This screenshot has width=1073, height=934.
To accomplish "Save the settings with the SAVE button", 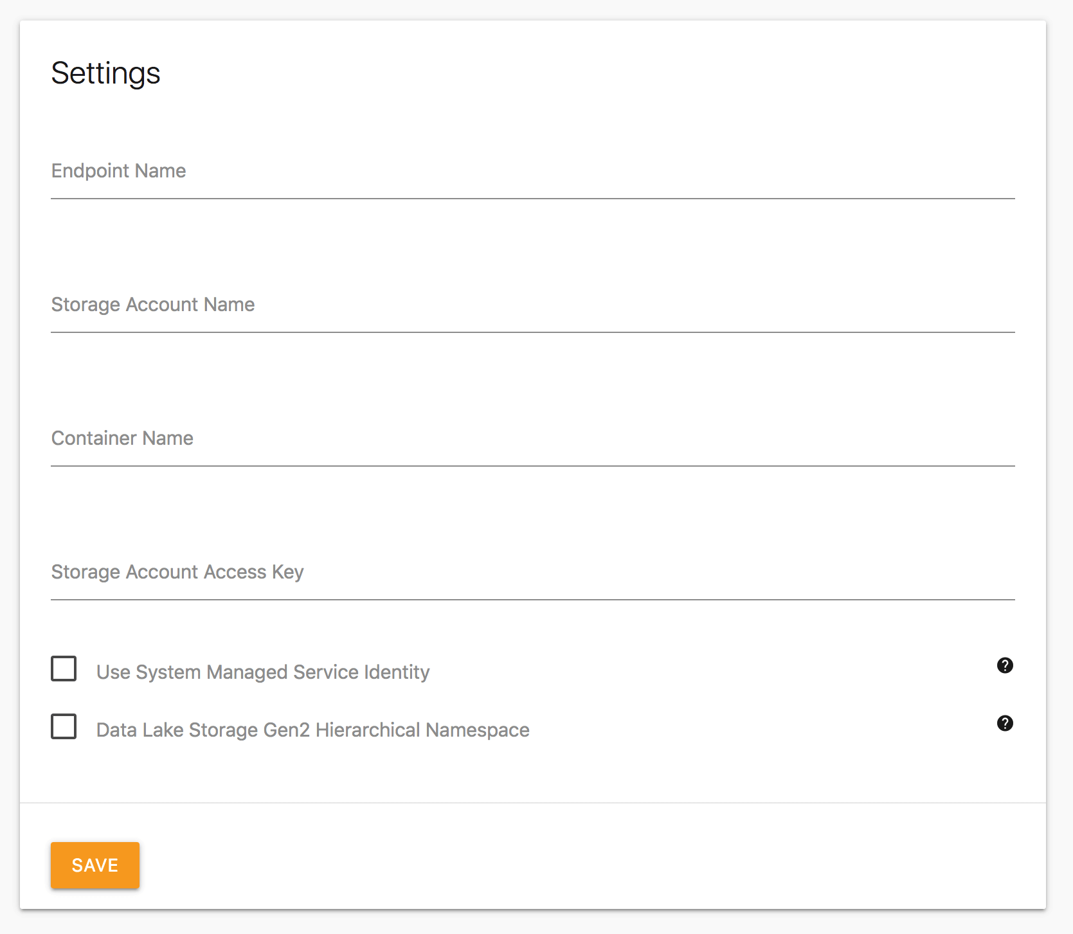I will click(x=95, y=865).
